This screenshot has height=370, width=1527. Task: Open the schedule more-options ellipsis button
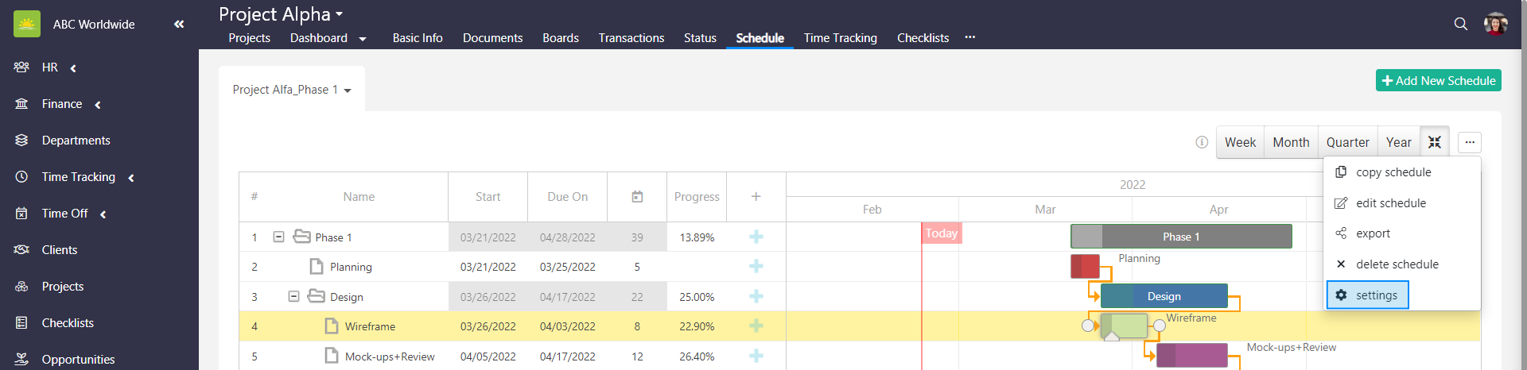pyautogui.click(x=1470, y=142)
